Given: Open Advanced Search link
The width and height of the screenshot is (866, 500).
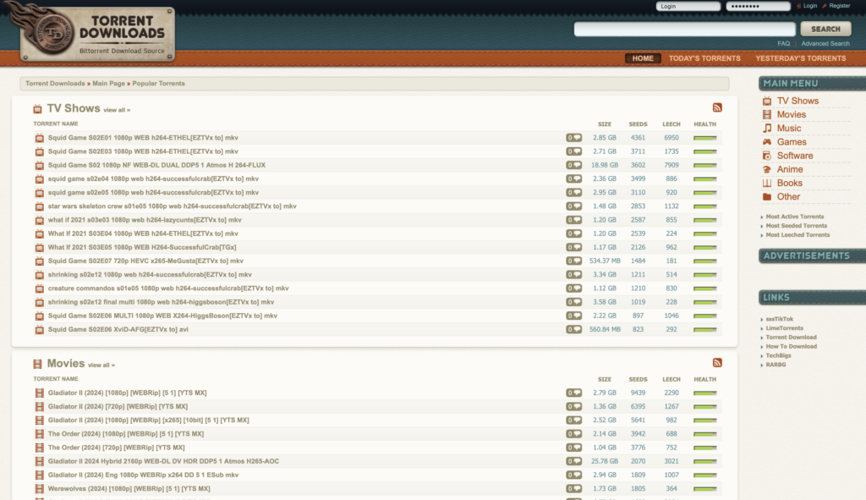Looking at the screenshot, I should 825,43.
